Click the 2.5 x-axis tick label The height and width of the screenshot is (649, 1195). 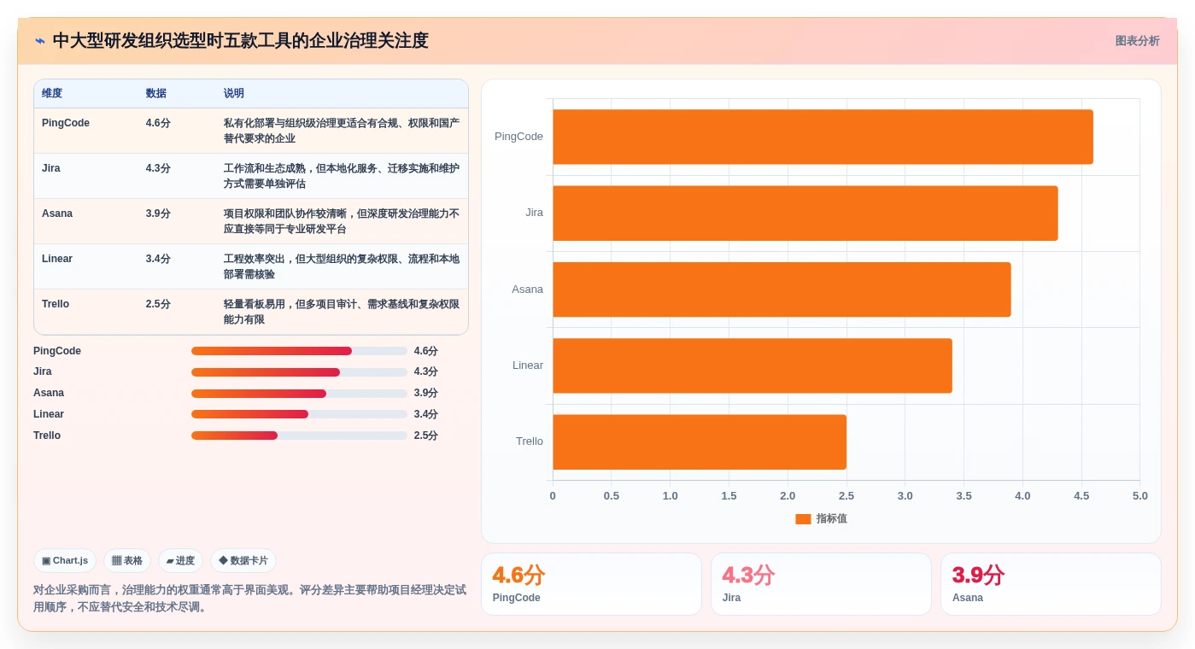(846, 496)
